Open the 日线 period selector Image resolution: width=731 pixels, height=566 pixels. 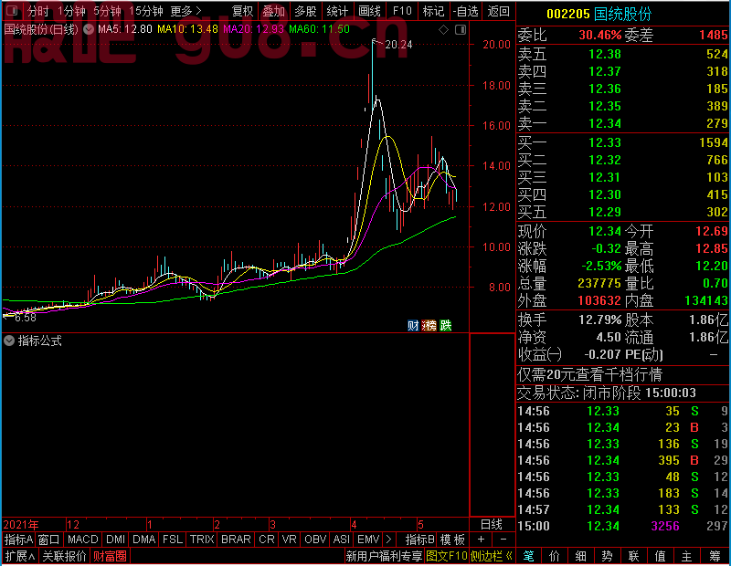click(x=492, y=525)
